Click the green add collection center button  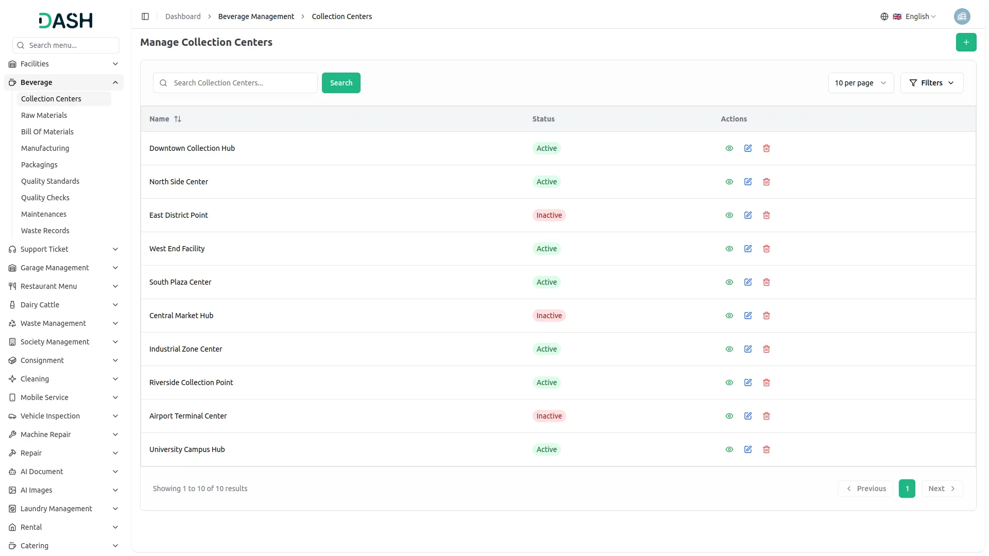point(966,42)
